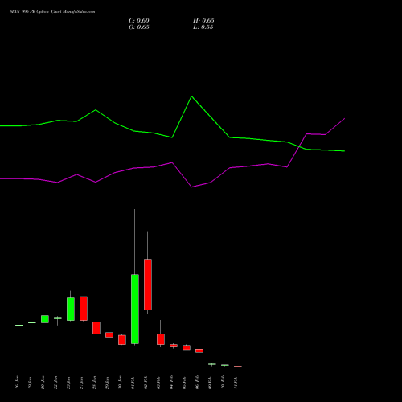Select the low value 'L: 0.55'
This screenshot has height=402, width=402.
point(203,27)
